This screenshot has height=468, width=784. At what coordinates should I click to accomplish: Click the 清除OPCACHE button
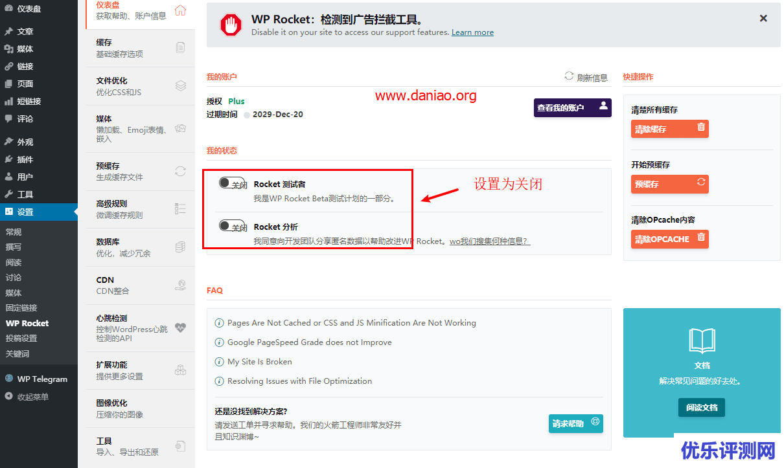coord(670,239)
